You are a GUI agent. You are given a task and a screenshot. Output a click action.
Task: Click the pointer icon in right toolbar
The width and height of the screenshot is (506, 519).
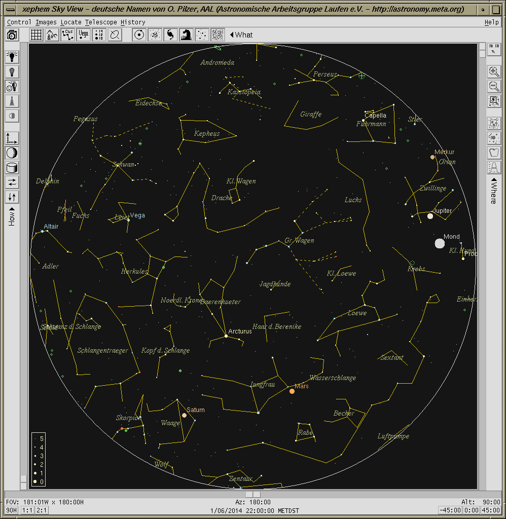pyautogui.click(x=494, y=49)
